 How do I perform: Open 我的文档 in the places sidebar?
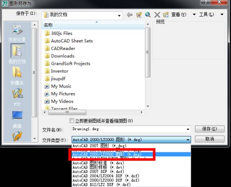(17, 54)
